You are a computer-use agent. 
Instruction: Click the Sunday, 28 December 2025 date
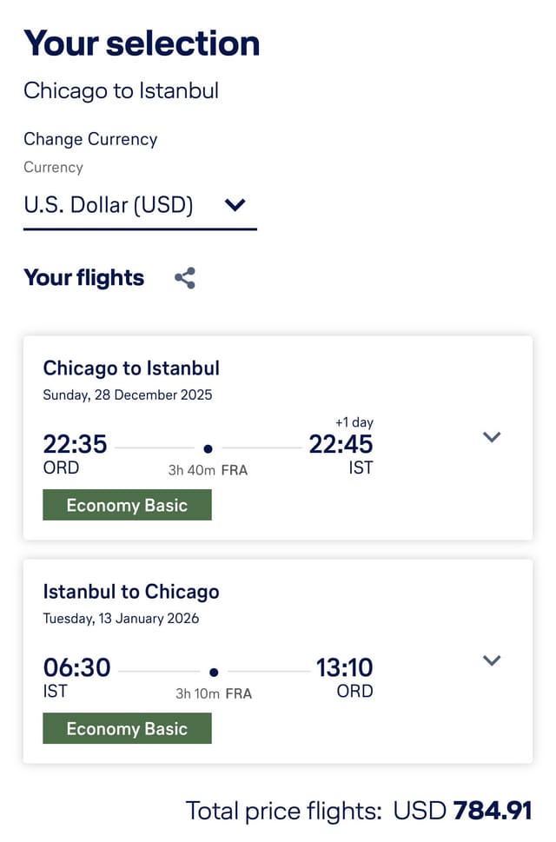pyautogui.click(x=128, y=395)
